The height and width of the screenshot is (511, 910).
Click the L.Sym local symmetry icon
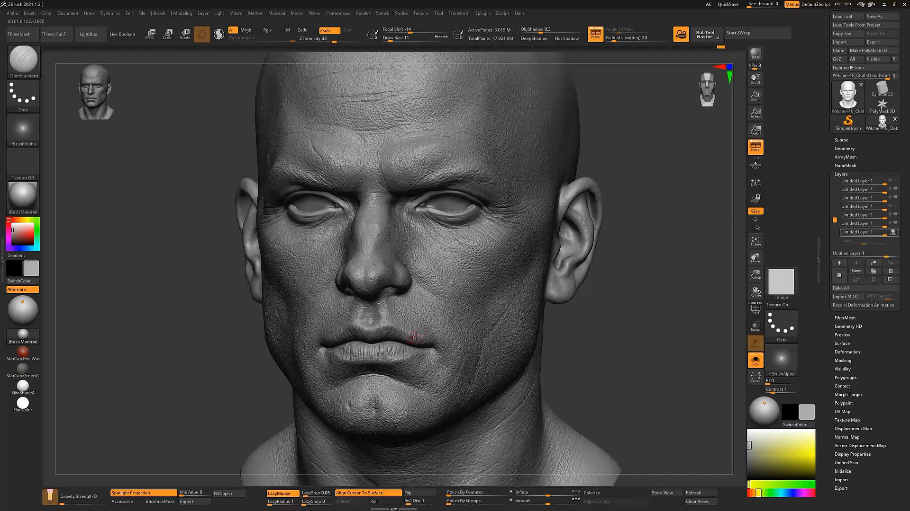755,182
